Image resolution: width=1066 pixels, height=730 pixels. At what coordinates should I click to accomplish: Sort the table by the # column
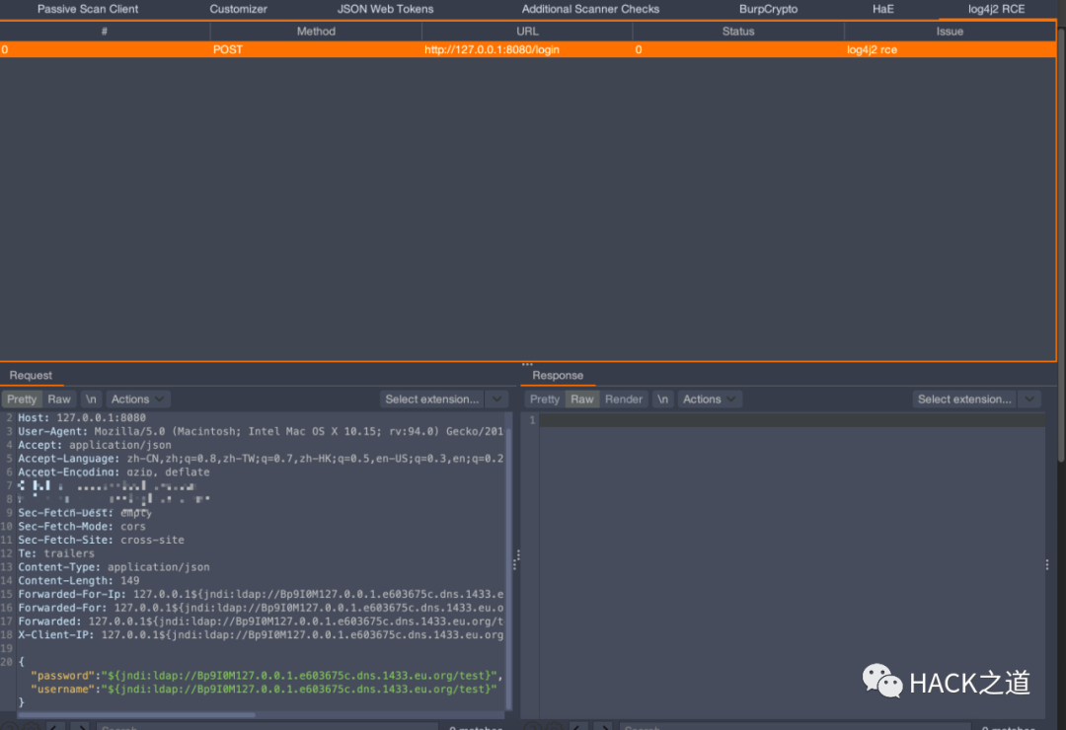(105, 32)
